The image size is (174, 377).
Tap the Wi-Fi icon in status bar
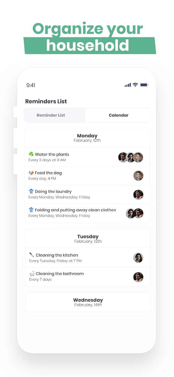[135, 85]
